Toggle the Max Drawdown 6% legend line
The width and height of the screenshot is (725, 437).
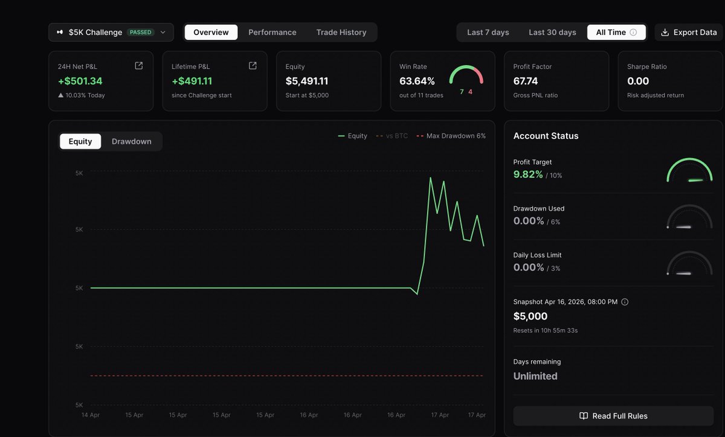(x=451, y=136)
